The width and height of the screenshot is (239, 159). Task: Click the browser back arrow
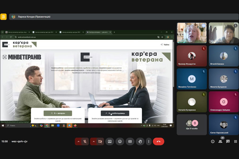(x=3, y=37)
